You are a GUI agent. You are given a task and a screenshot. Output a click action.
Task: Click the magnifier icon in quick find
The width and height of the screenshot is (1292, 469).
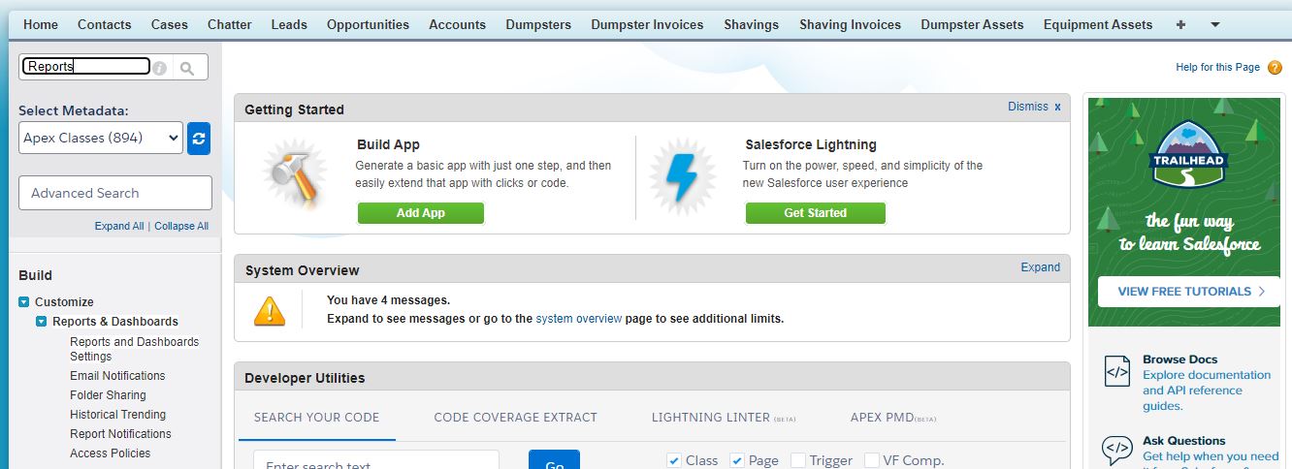(187, 68)
